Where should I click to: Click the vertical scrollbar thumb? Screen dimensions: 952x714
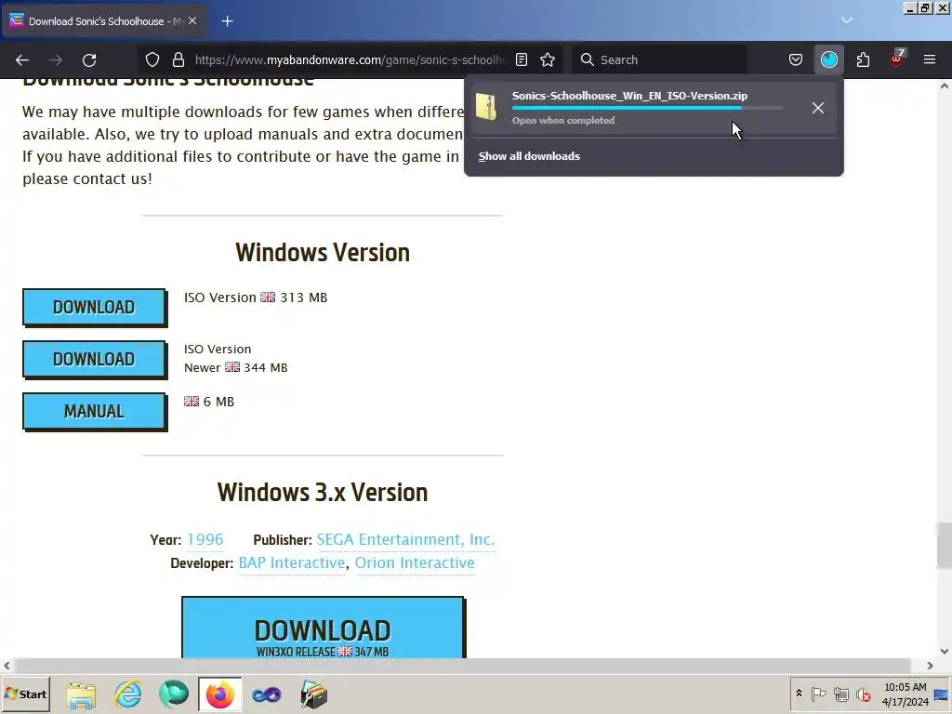click(945, 545)
